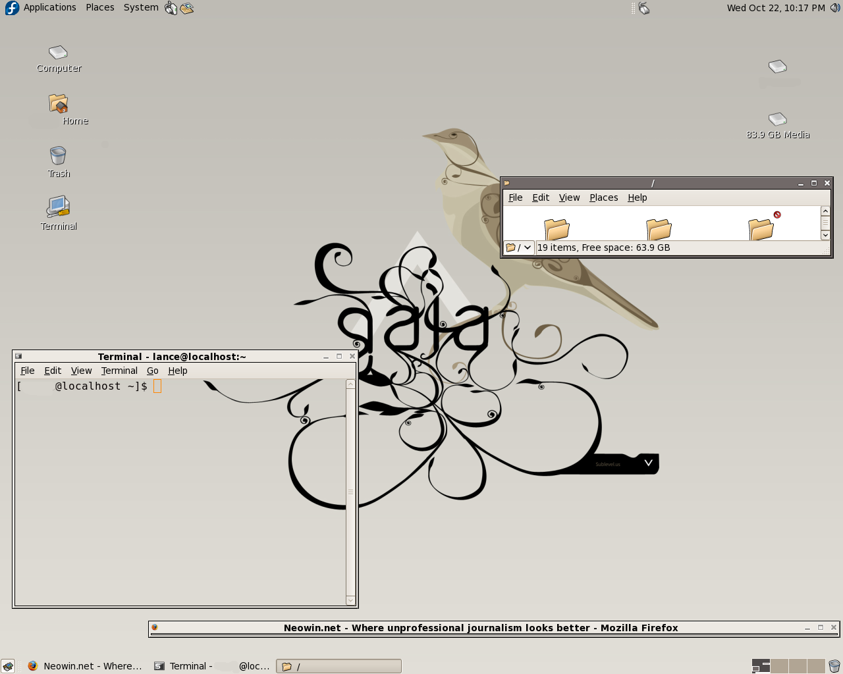Image resolution: width=843 pixels, height=674 pixels.
Task: Open the Terminal window menu icon
Action: tap(18, 356)
